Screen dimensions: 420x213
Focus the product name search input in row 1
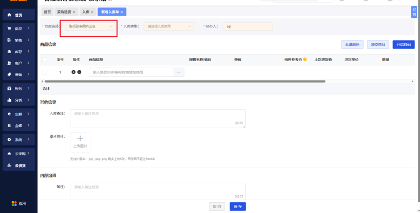pos(132,72)
